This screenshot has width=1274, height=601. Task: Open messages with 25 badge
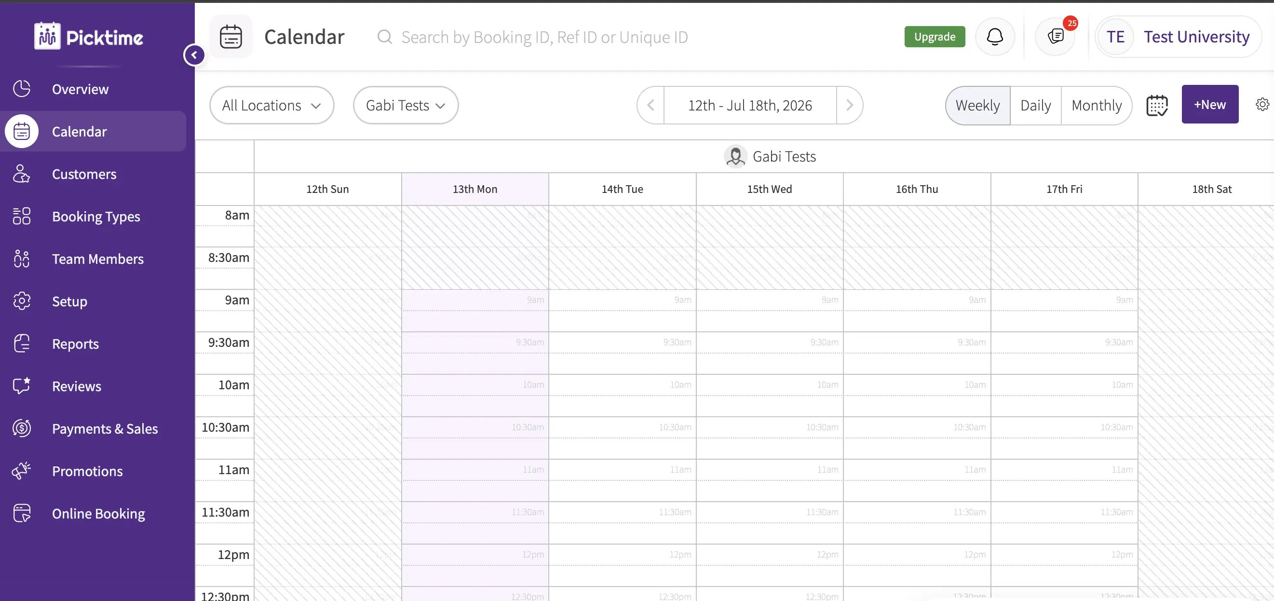click(1056, 37)
